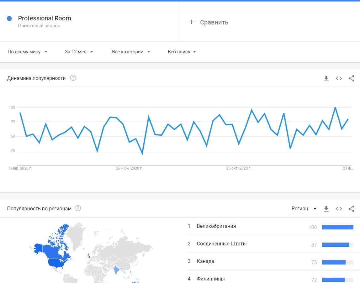Open embed code for interest over time chart
The width and height of the screenshot is (360, 283).
point(339,78)
